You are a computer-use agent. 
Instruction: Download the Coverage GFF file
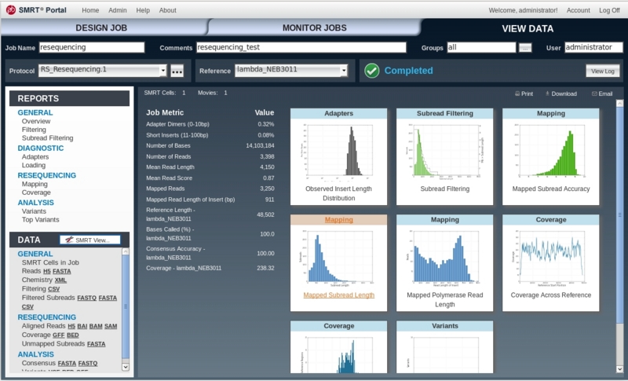[x=58, y=335]
